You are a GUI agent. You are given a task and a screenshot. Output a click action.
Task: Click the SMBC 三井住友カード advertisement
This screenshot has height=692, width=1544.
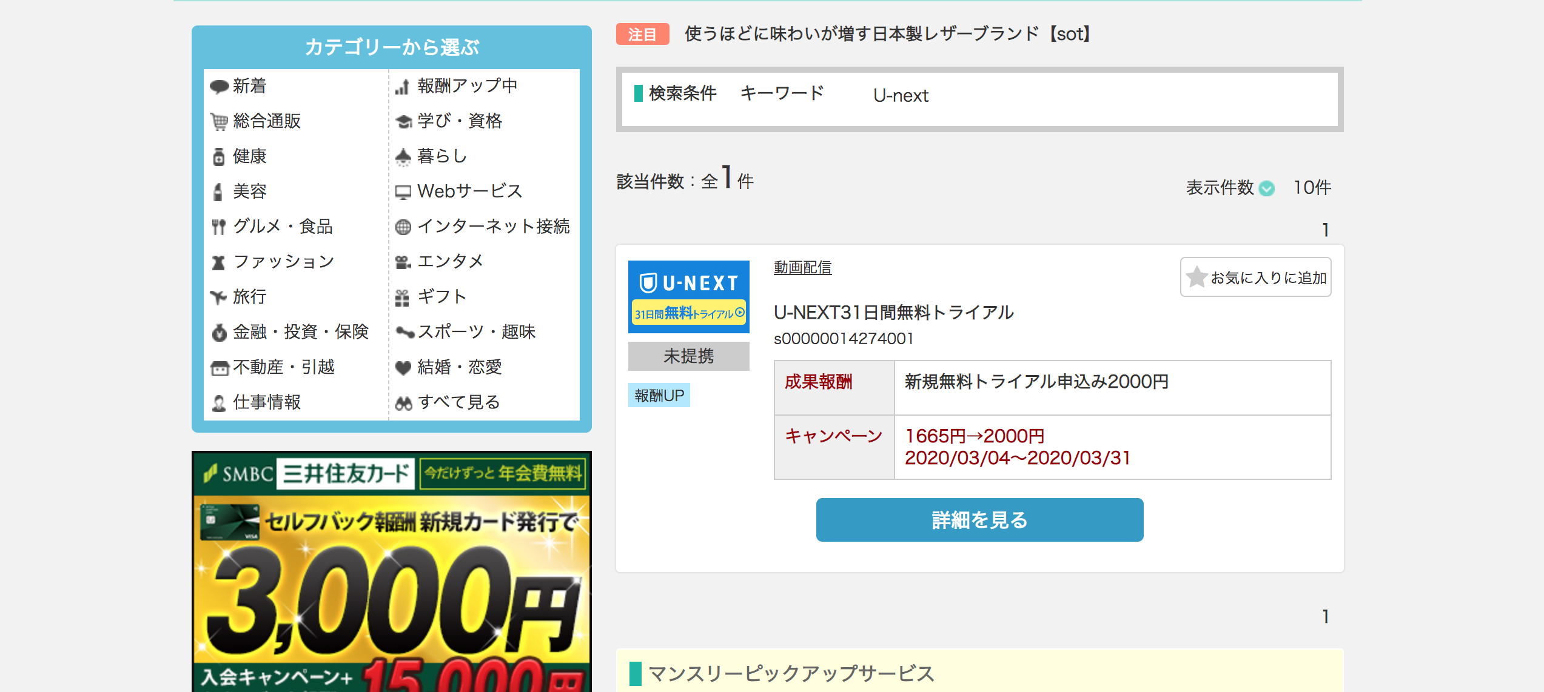click(x=391, y=571)
